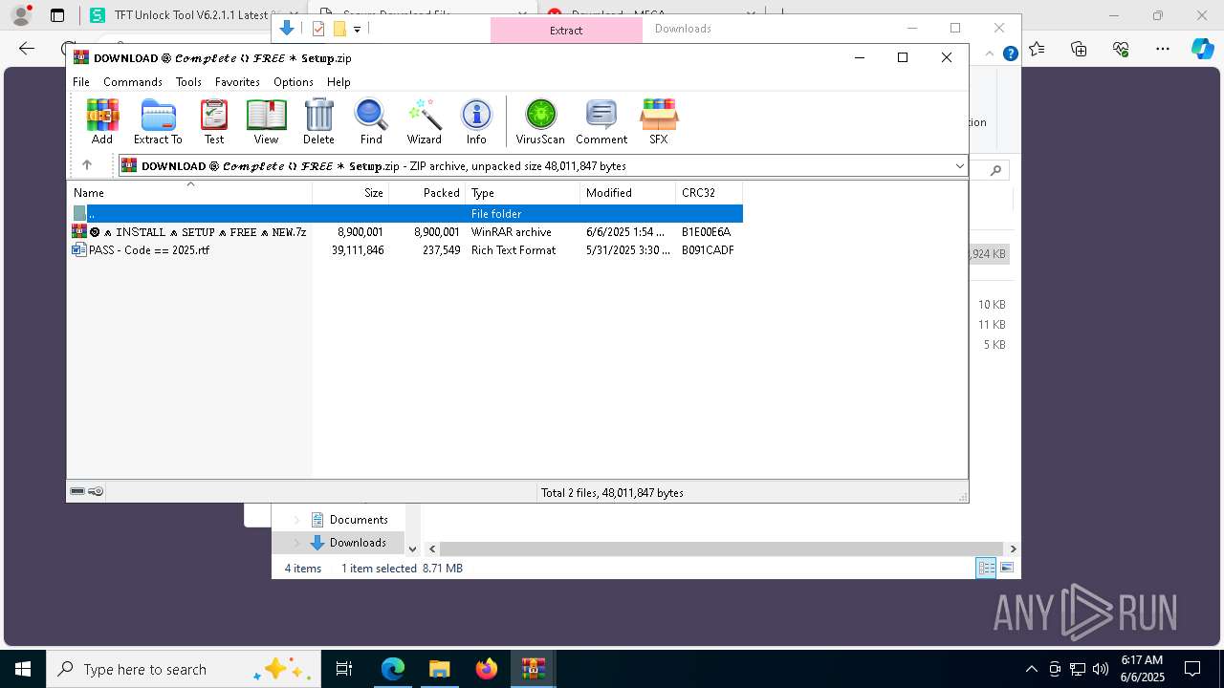Click the 'WinRAR archive' type cell
The width and height of the screenshot is (1224, 688).
click(x=512, y=231)
